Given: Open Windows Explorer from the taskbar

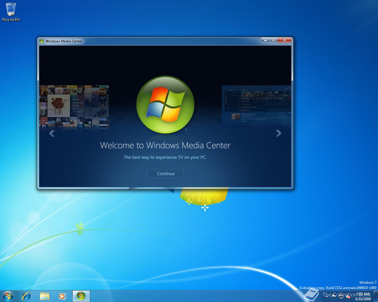Looking at the screenshot, I should [x=45, y=296].
